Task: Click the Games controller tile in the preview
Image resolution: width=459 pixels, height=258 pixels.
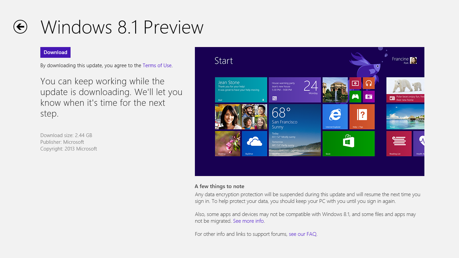Action: click(355, 96)
